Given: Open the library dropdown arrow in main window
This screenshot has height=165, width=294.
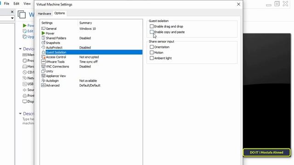Looking at the screenshot, I should 12,18.
